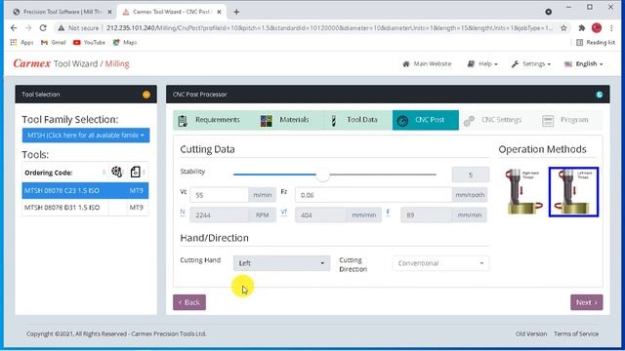The image size is (625, 351).
Task: Go to the Program tab
Action: click(x=565, y=120)
